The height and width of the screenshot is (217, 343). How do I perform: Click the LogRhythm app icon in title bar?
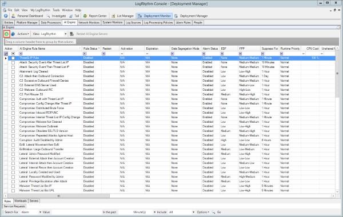5,3
